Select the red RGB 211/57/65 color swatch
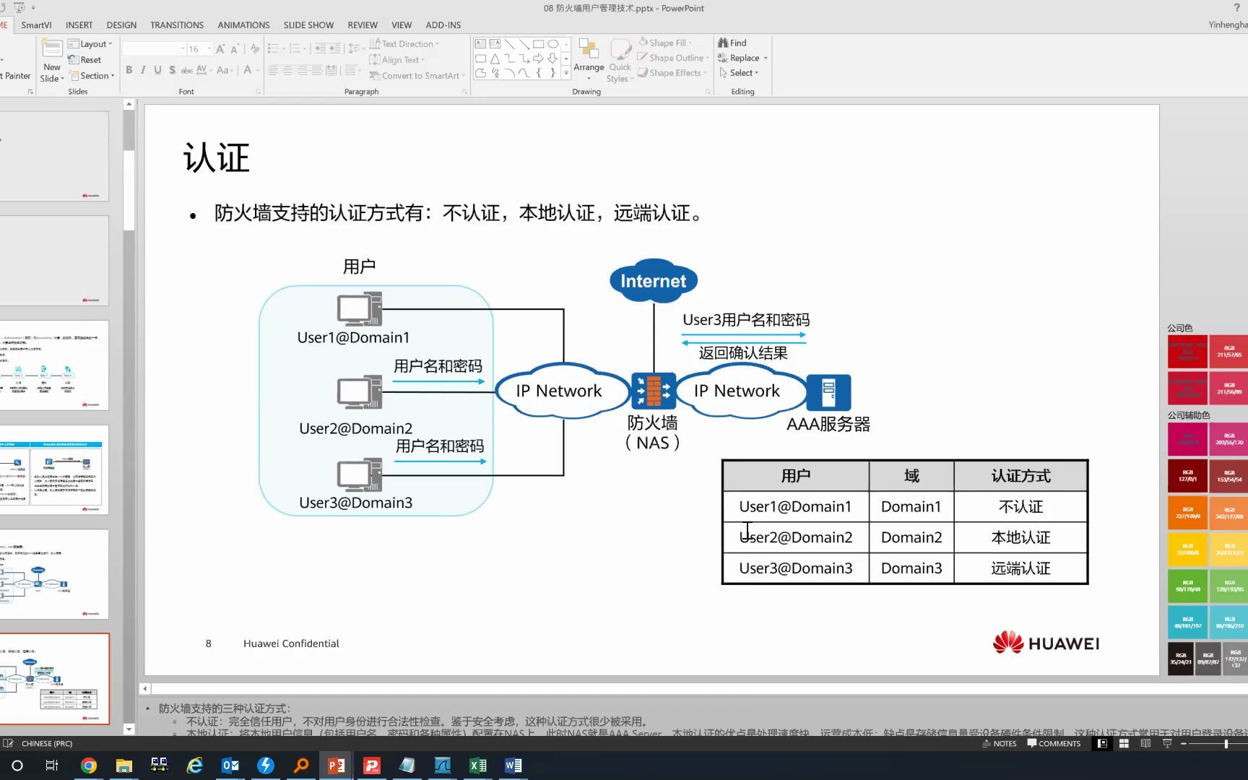Image resolution: width=1248 pixels, height=780 pixels. click(x=1230, y=352)
